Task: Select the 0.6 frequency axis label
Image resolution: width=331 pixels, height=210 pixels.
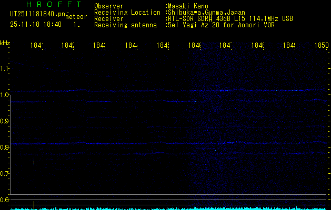Action: click(x=5, y=200)
